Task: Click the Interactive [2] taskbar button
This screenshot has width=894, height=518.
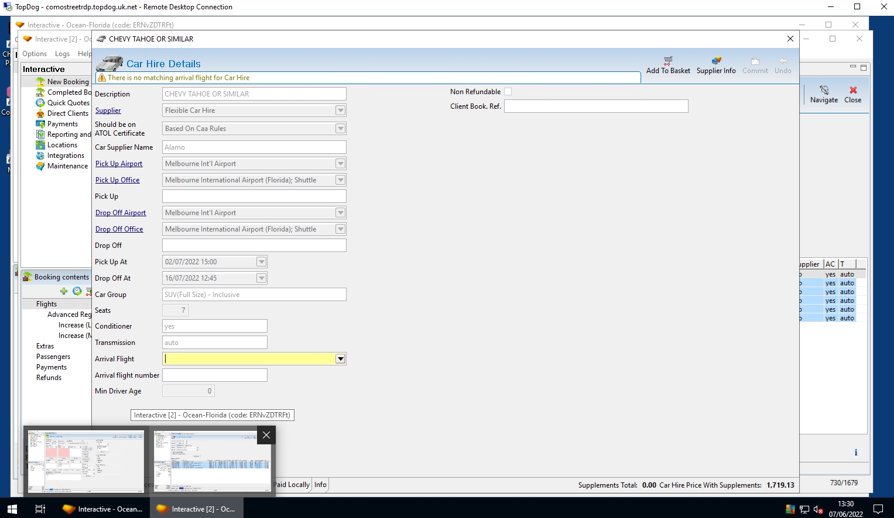Action: pos(196,509)
